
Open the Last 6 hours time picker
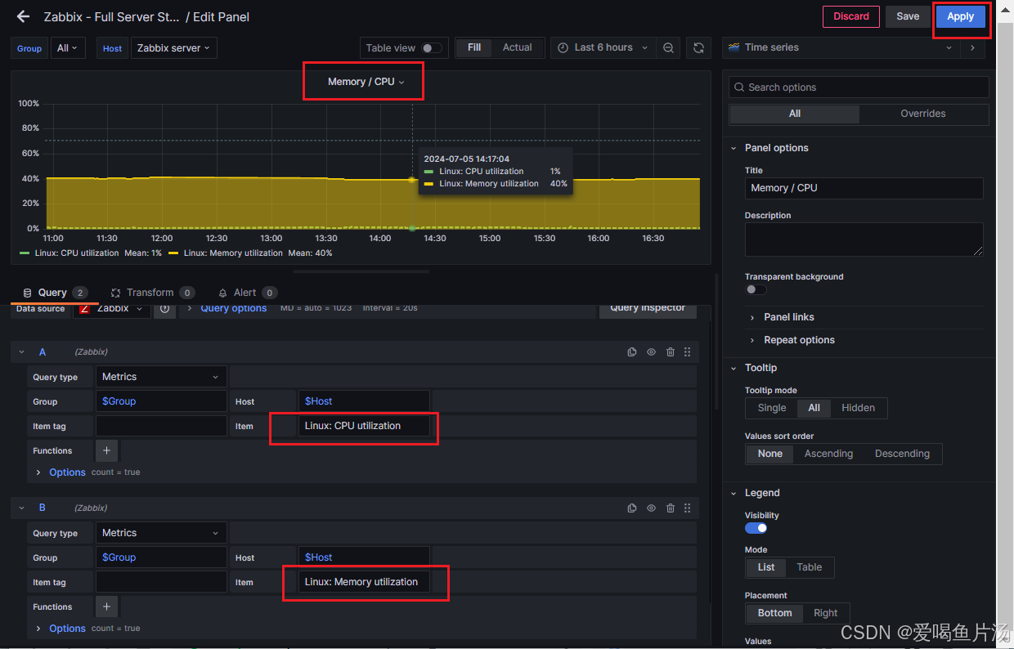pos(603,48)
